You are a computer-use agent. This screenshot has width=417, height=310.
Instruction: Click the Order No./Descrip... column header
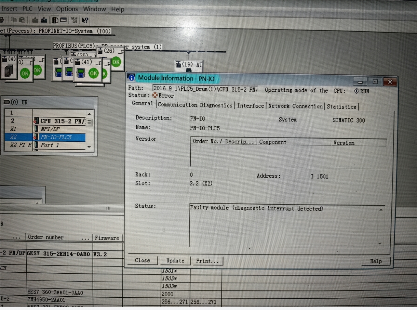(224, 141)
